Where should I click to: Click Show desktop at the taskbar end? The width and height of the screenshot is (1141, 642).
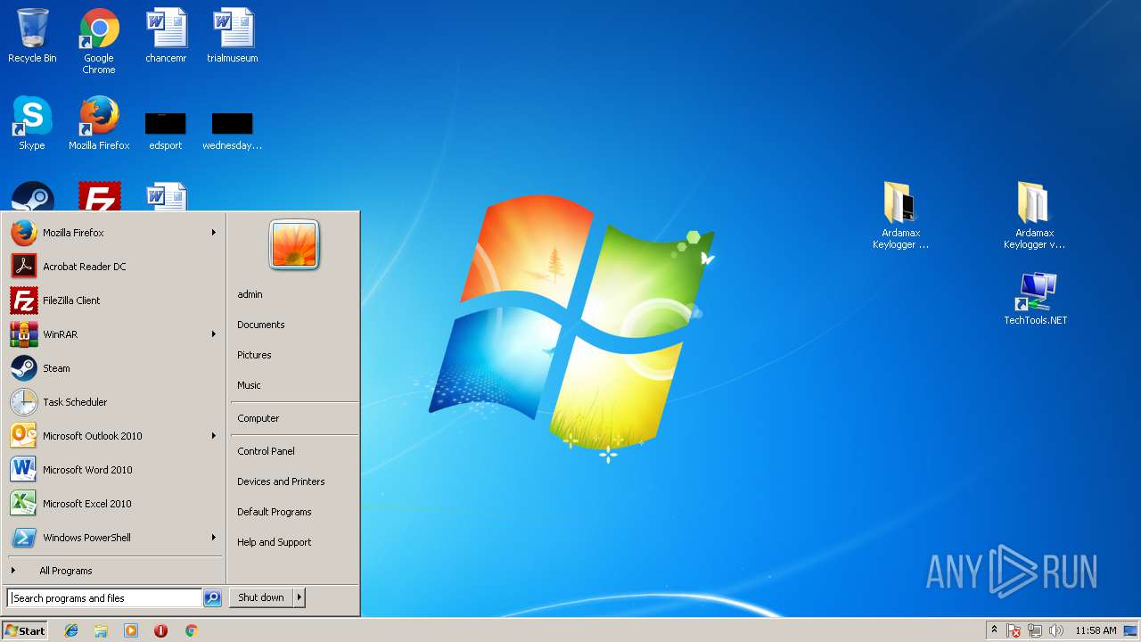tap(1132, 630)
